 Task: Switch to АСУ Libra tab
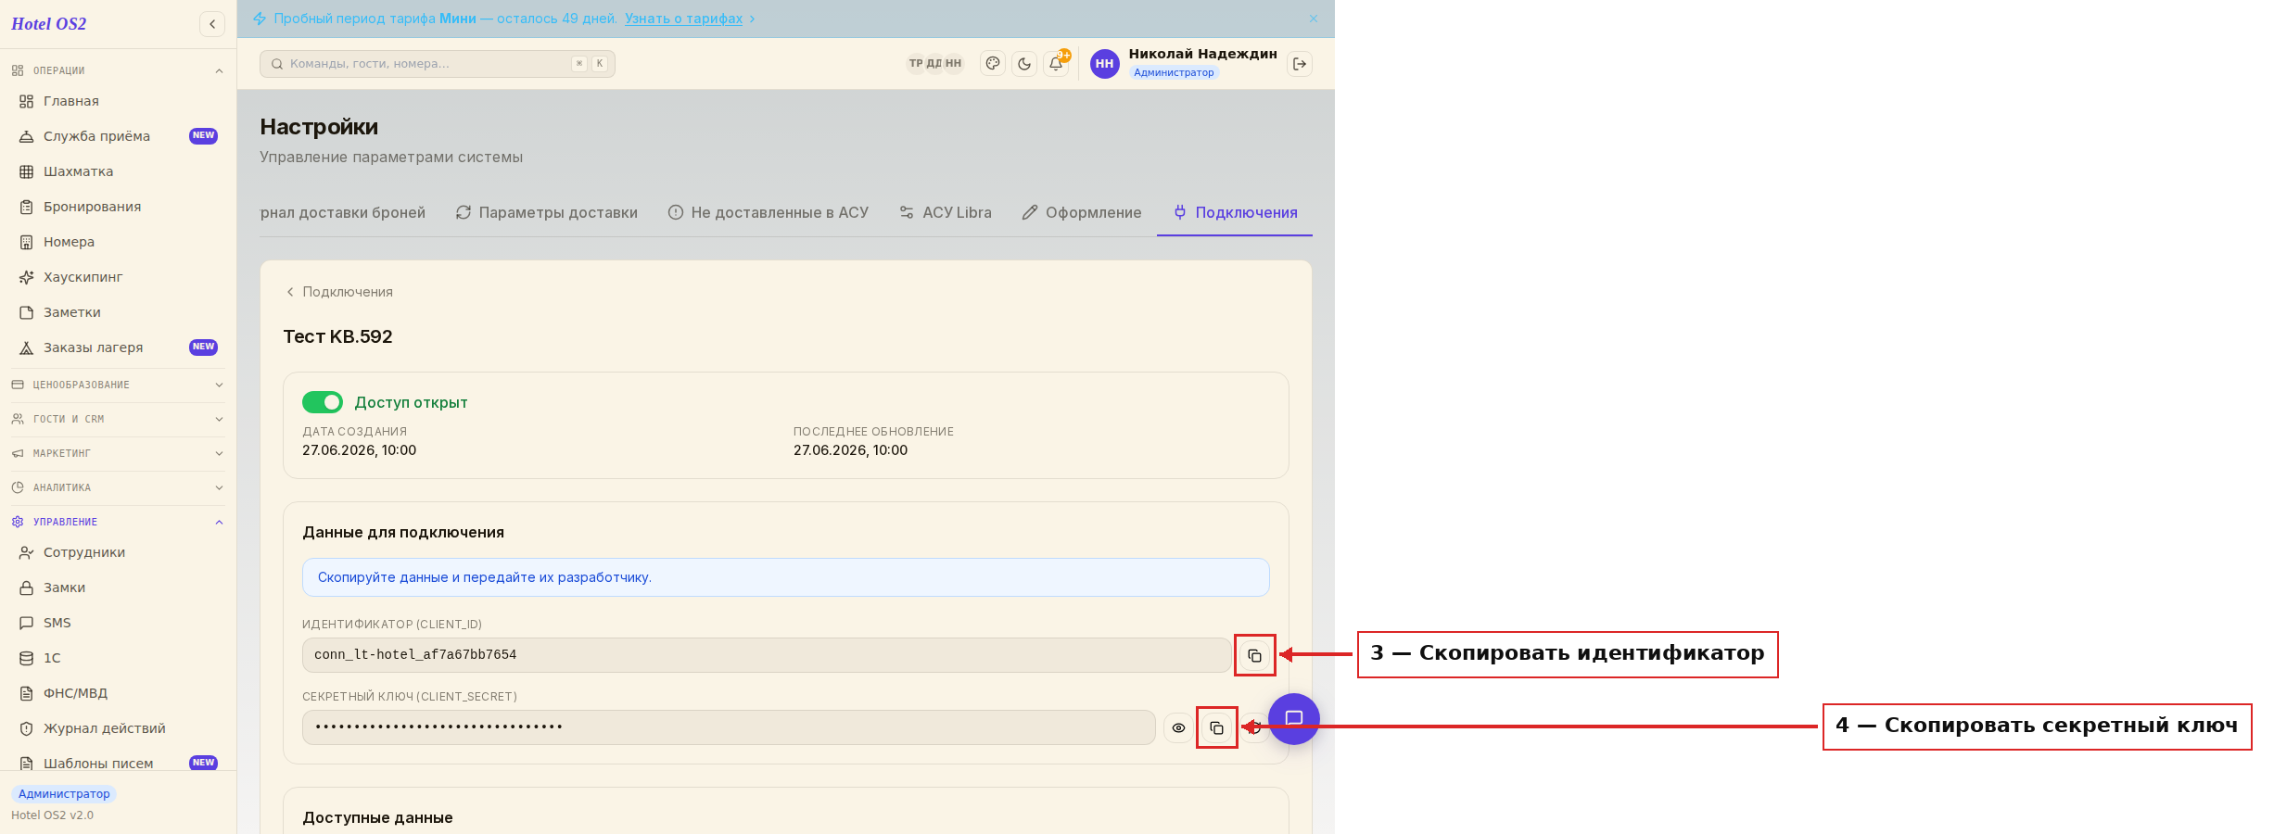946,213
